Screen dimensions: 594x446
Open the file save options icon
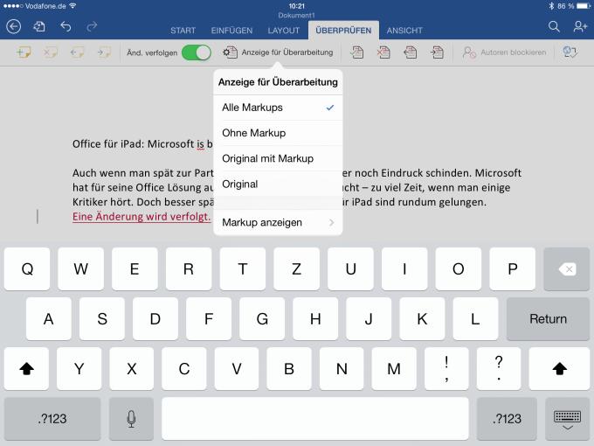click(39, 26)
